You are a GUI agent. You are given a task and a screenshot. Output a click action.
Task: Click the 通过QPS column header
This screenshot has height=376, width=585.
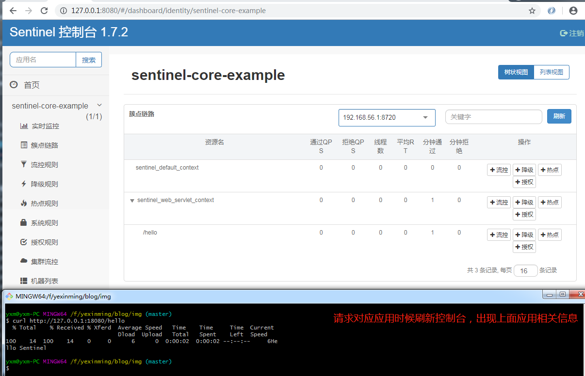pos(321,146)
